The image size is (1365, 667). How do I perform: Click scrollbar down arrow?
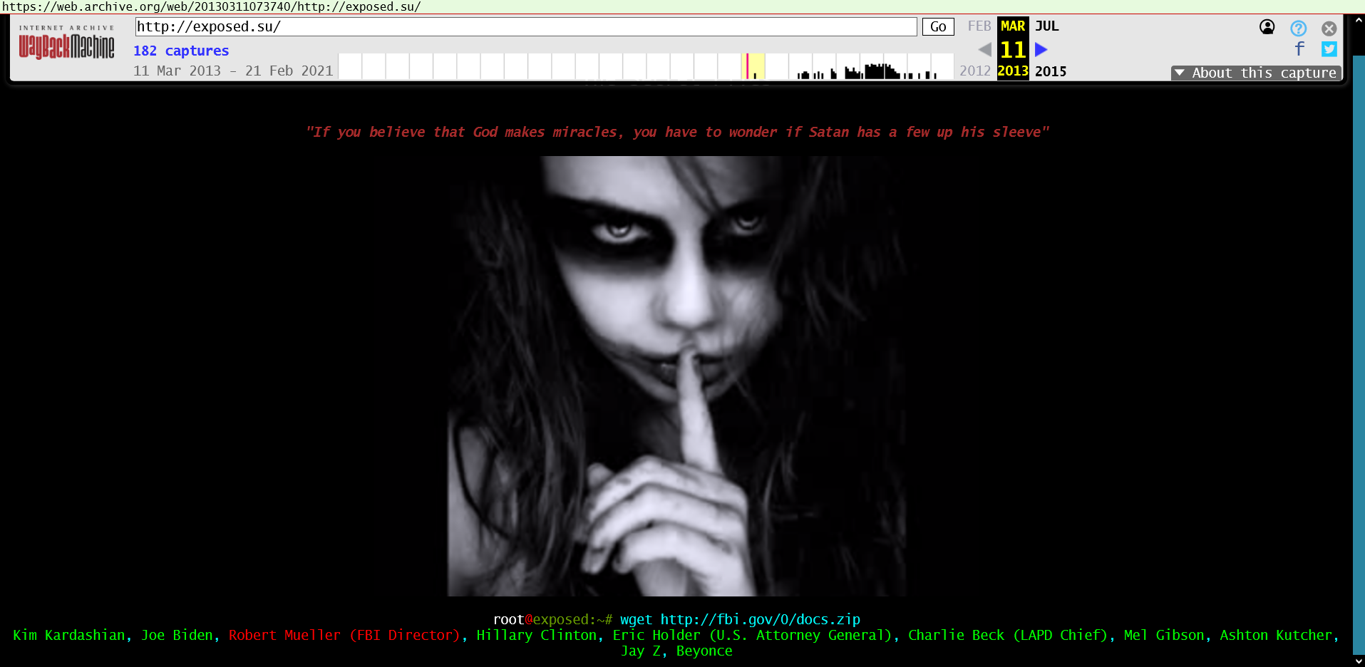1359,661
